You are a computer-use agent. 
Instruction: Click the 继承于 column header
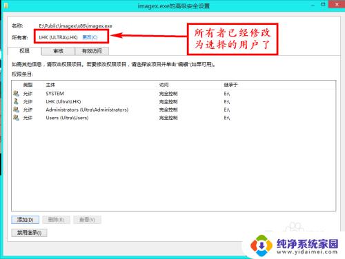tap(230, 85)
